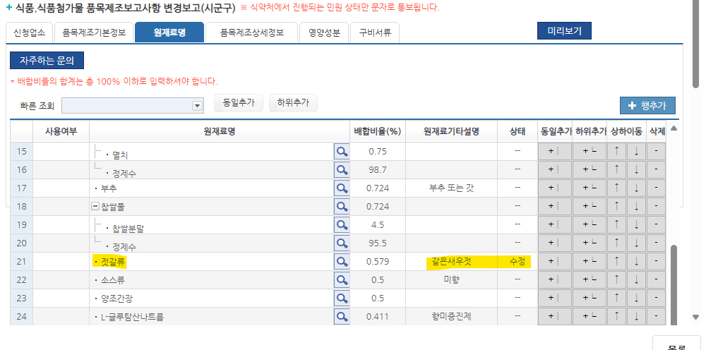Go to the 신청업소 tab
Image resolution: width=718 pixels, height=350 pixels.
[29, 32]
